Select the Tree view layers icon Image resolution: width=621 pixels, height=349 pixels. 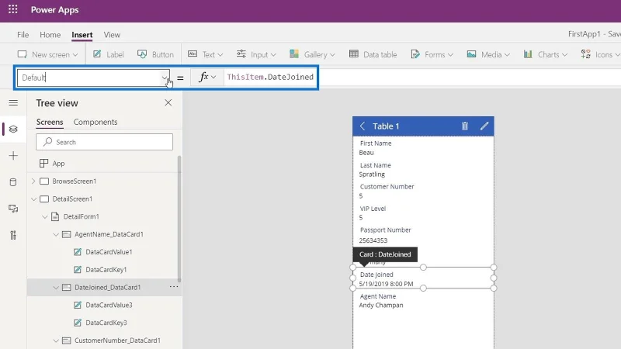(x=13, y=129)
